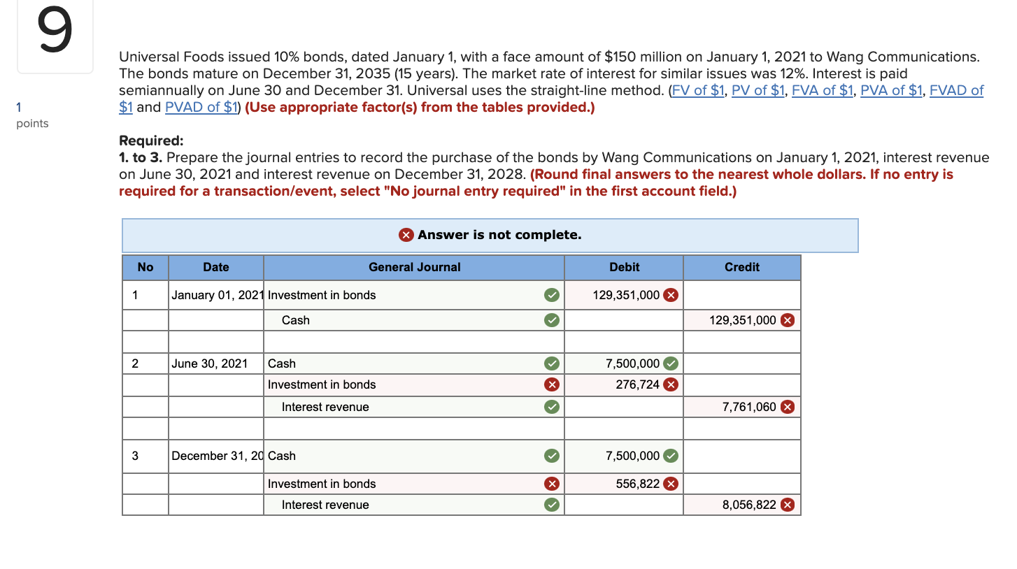Open the PVA of $1 table link
The height and width of the screenshot is (569, 1017).
pos(890,90)
